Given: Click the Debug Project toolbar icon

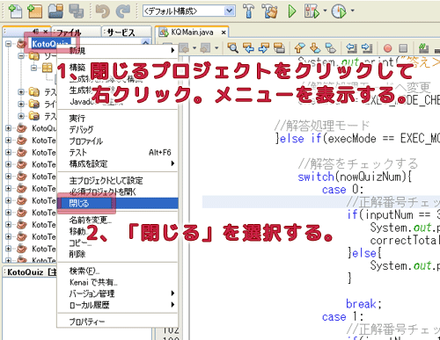Looking at the screenshot, I should 312,11.
